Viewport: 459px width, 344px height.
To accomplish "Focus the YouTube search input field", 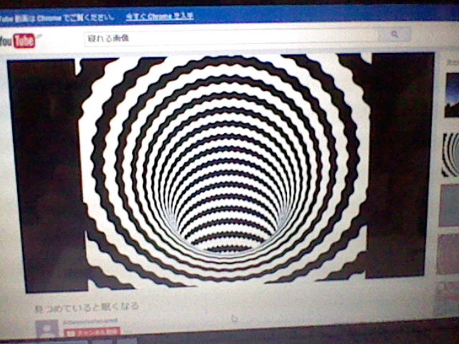I will pos(231,37).
